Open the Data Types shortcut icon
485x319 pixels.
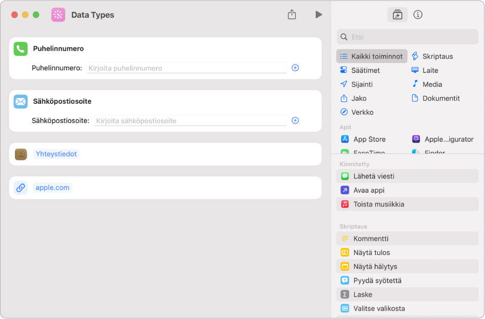58,15
